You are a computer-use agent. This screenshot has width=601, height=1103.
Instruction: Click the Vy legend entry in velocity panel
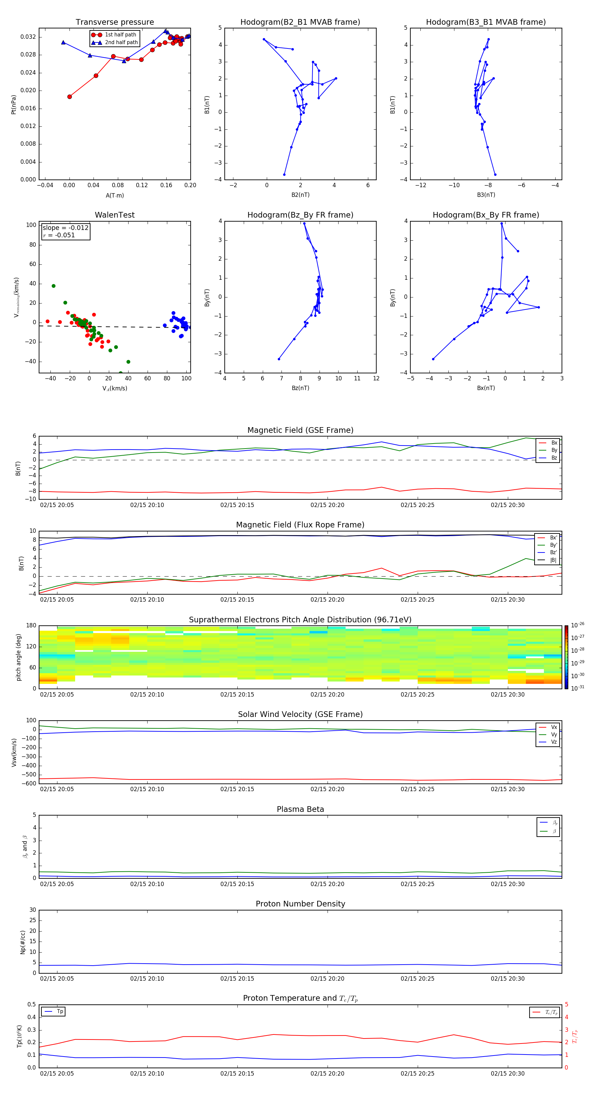click(548, 735)
